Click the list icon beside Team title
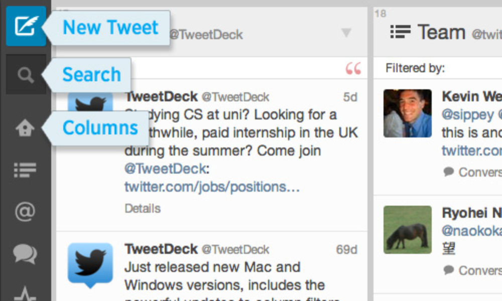 [x=401, y=32]
